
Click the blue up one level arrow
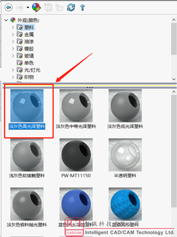82,7
